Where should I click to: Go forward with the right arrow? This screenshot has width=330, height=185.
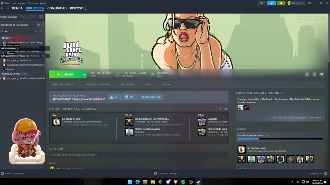pyautogui.click(x=7, y=8)
